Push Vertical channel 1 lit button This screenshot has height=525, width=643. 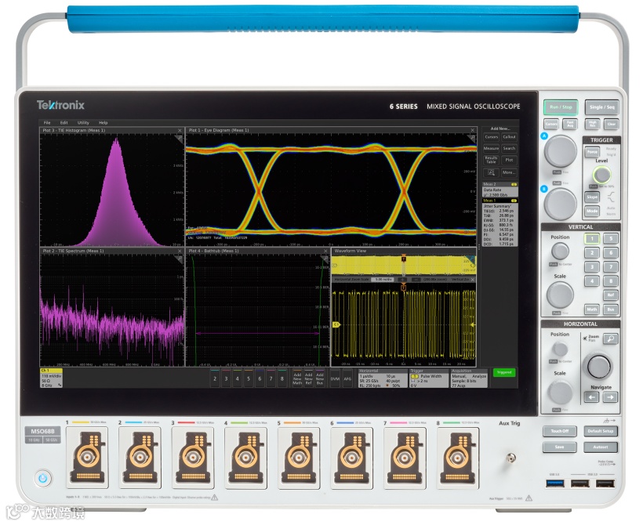[x=592, y=238]
